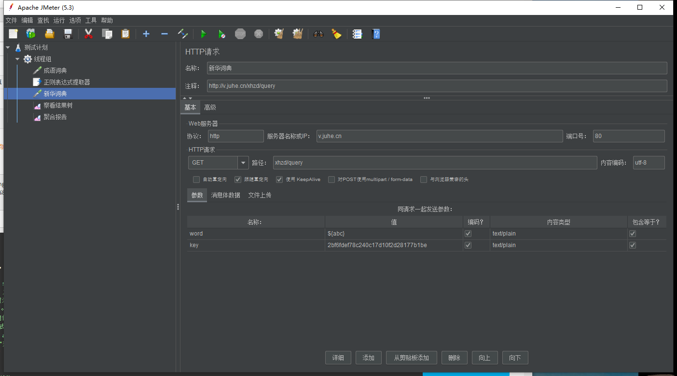Select the 成语词典 sampler in tree
Image resolution: width=677 pixels, height=376 pixels.
pos(55,70)
